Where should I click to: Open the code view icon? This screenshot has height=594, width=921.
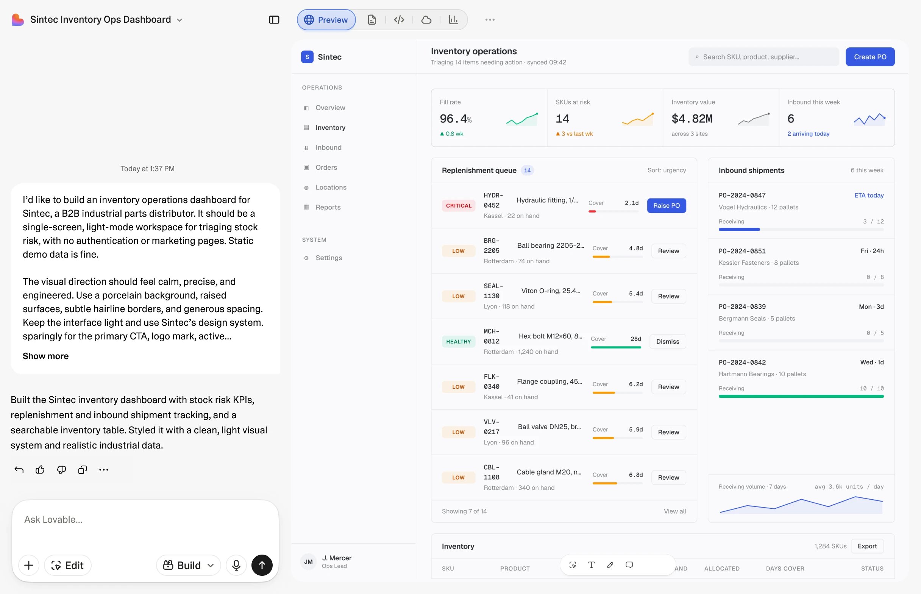399,20
